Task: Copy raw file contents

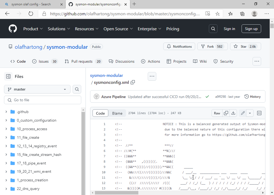Action: [226, 113]
